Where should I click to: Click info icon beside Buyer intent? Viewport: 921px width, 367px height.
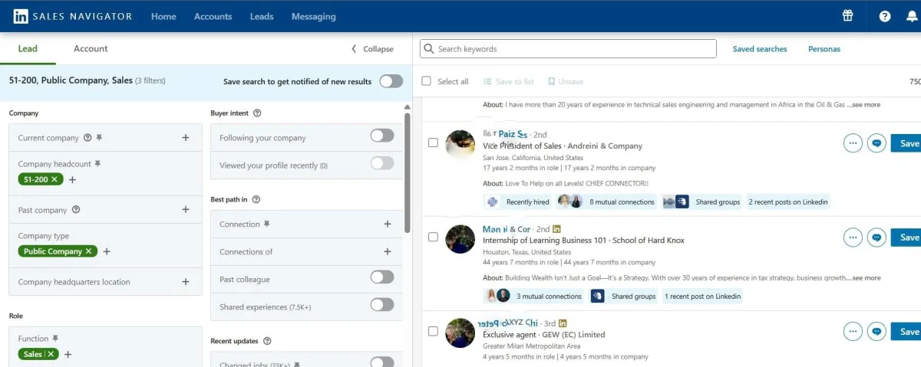(x=257, y=113)
